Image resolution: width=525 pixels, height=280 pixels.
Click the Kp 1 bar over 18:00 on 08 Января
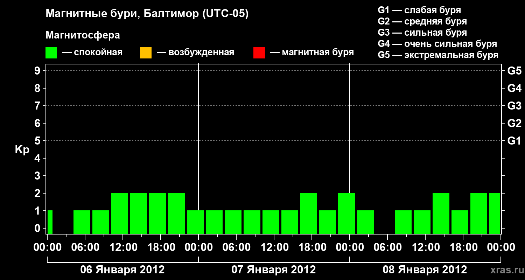pos(460,222)
